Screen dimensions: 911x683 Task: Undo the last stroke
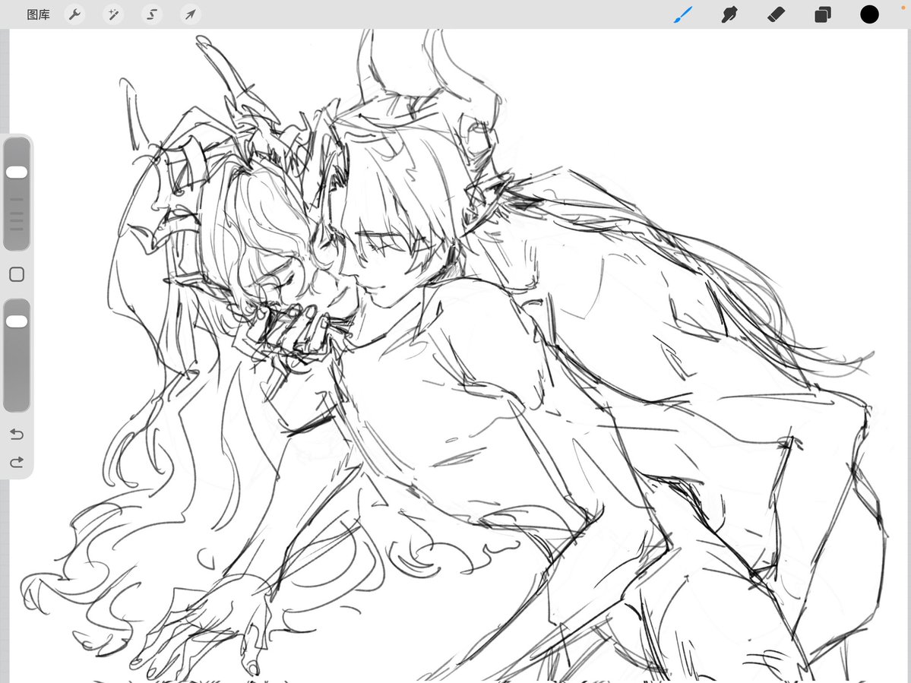17,435
